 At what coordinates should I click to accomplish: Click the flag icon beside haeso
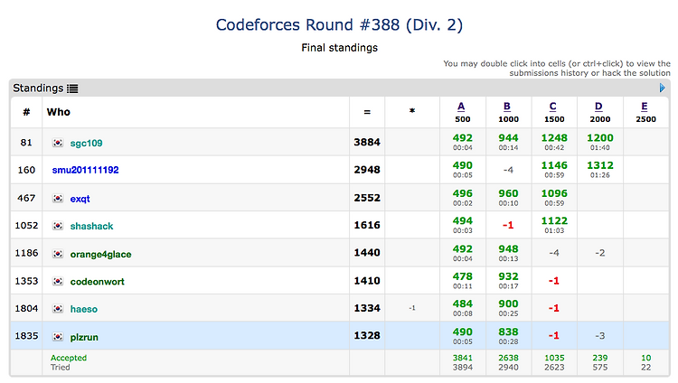[58, 309]
